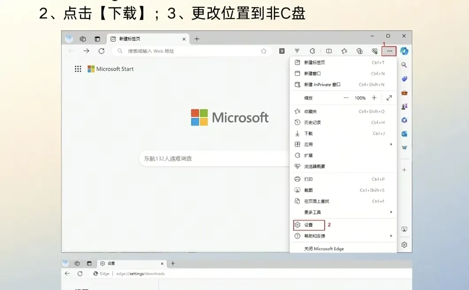Go back in the lower 设置 window
The image size is (469, 290).
click(67, 274)
